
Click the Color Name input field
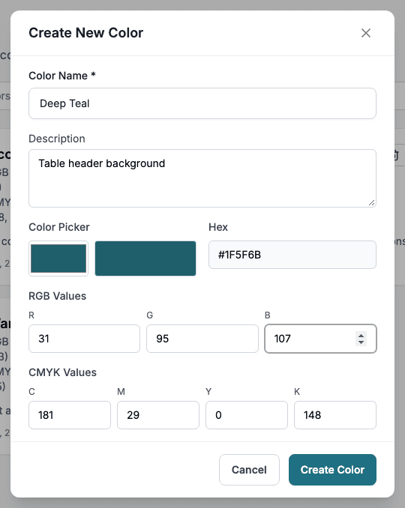point(202,103)
